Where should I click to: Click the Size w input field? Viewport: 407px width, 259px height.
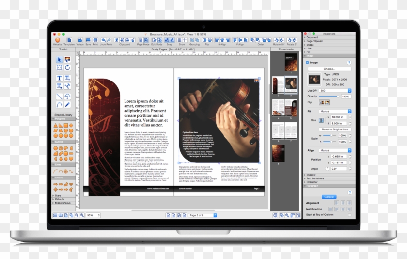point(339,117)
